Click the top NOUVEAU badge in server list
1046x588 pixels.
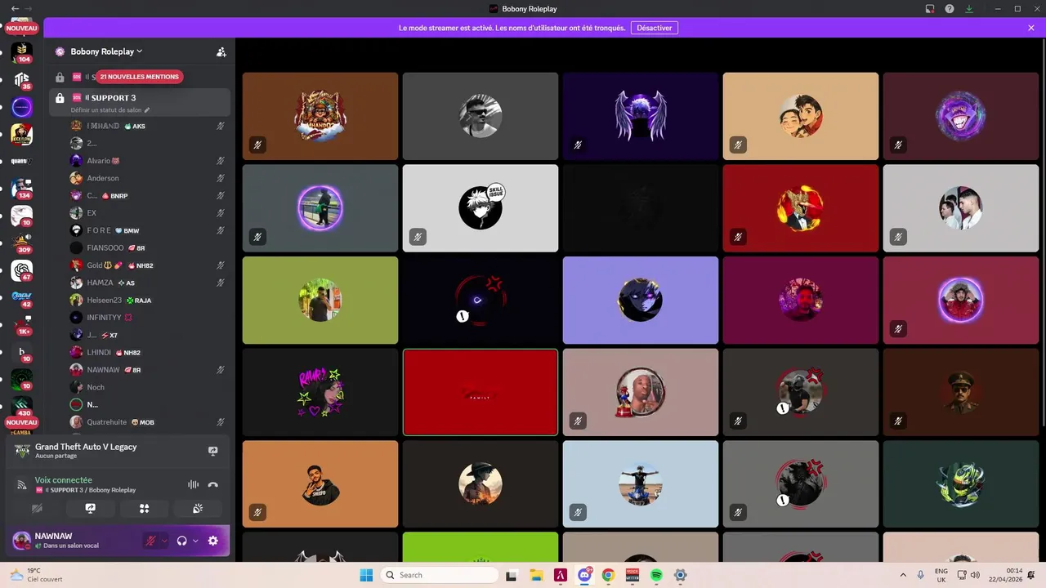[x=22, y=28]
